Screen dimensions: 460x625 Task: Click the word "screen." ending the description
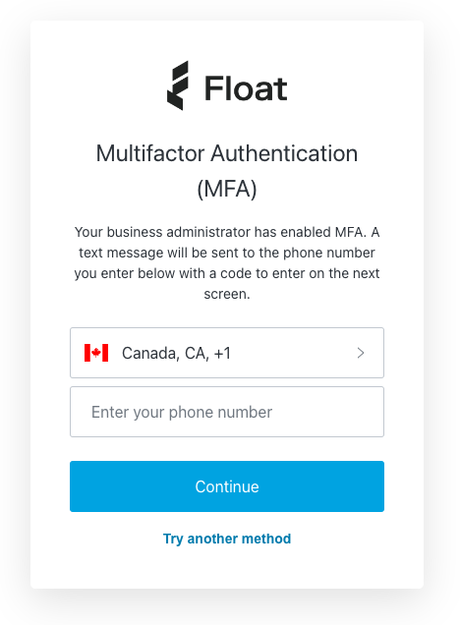point(227,294)
